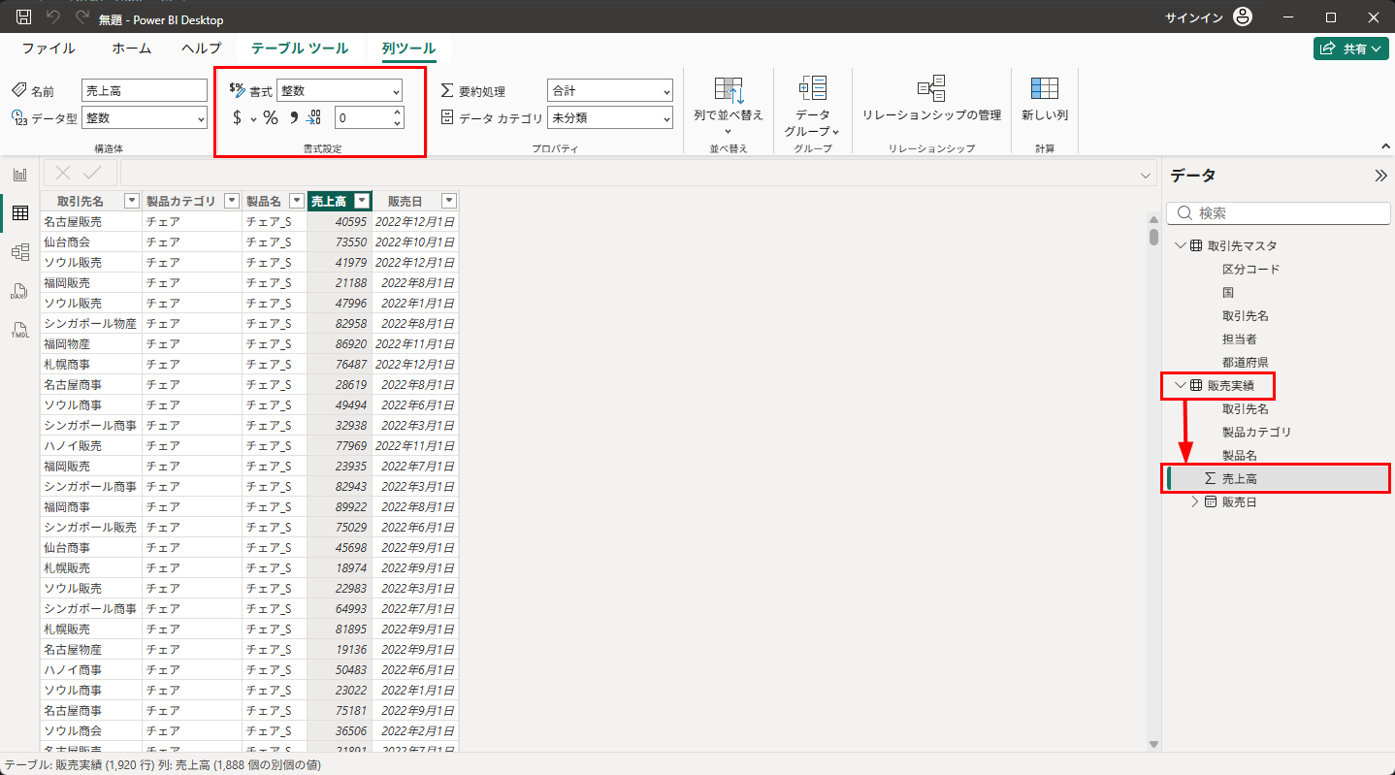Screen dimensions: 1395x775
Task: Select 区分コード field in 取引先マスタ
Action: click(1250, 269)
